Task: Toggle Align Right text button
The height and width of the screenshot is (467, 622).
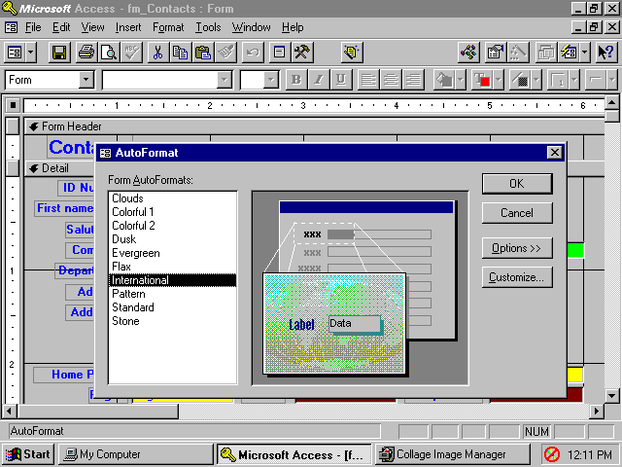Action: 413,80
